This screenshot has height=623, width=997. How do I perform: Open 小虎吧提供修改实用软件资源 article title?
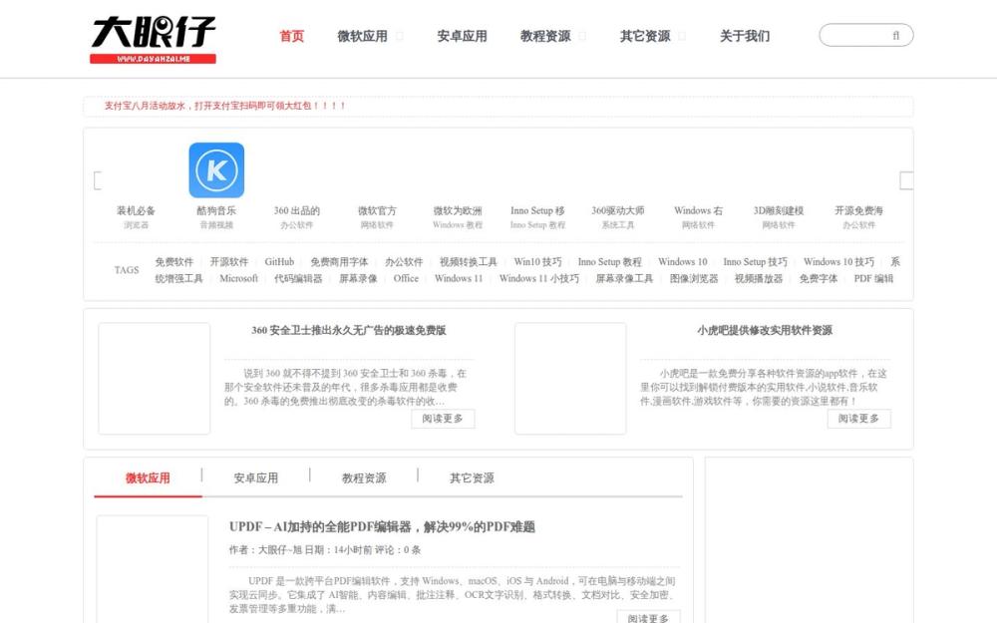[x=765, y=331]
